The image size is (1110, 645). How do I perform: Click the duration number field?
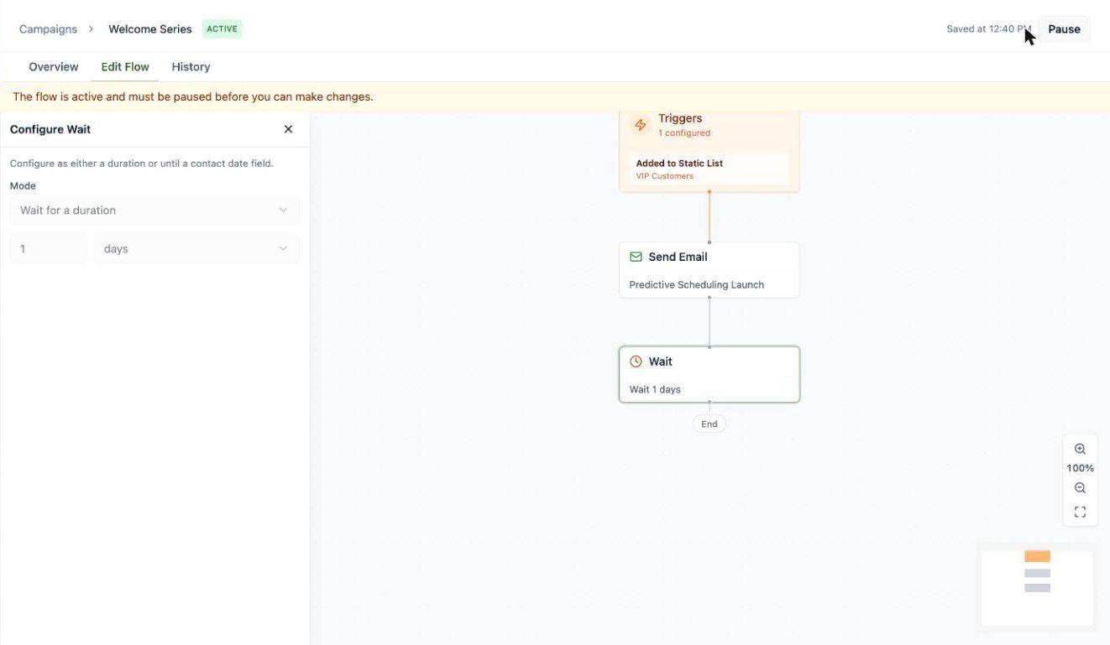coord(48,249)
